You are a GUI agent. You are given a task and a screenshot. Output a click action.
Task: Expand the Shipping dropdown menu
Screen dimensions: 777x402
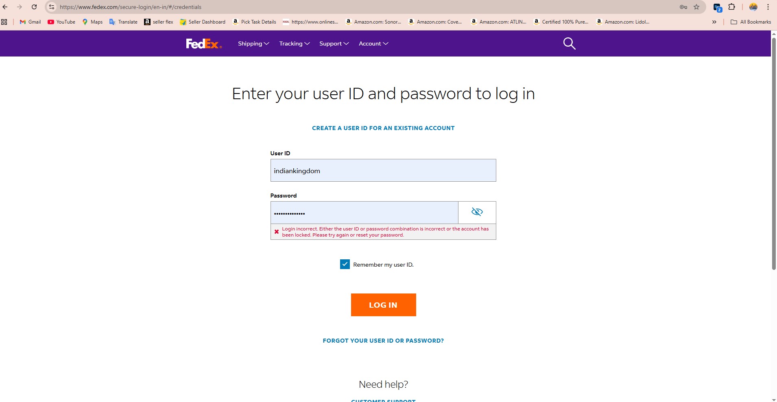pyautogui.click(x=253, y=43)
